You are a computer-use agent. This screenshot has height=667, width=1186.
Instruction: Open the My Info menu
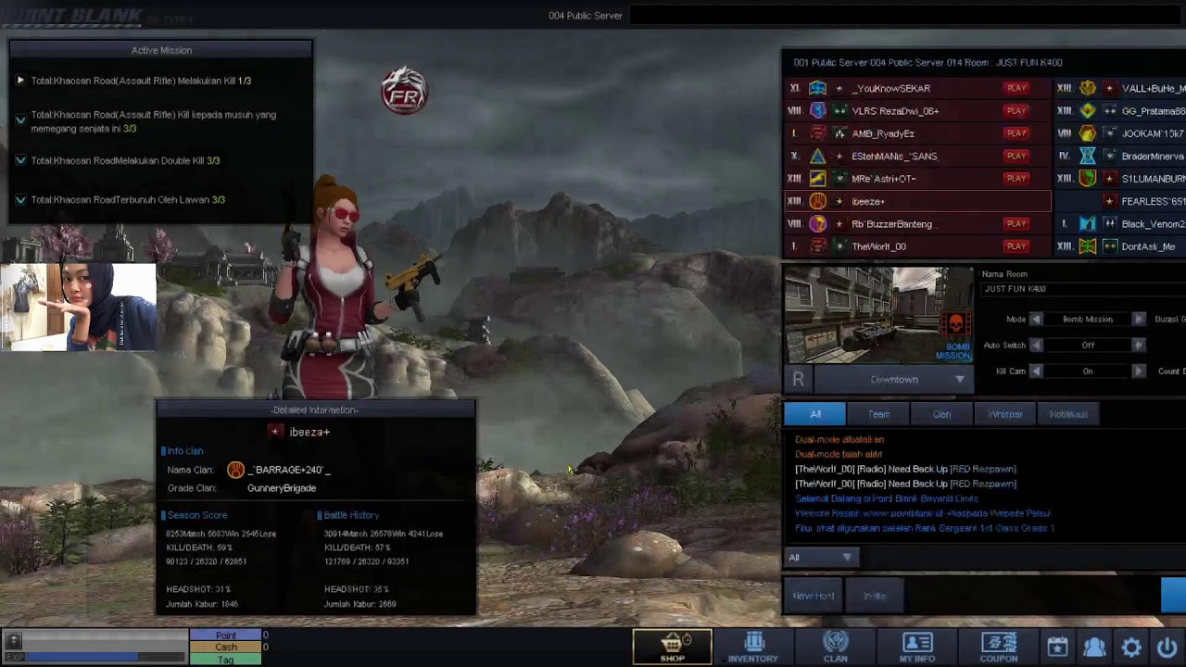[917, 647]
